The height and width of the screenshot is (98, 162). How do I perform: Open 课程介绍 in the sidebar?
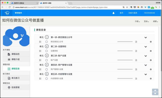coord(16,59)
